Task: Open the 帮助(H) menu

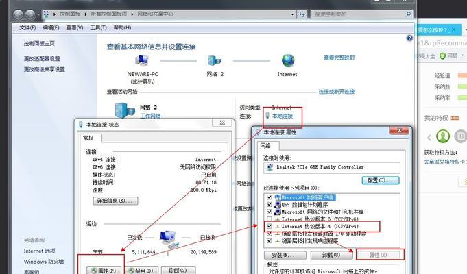Action: click(122, 27)
